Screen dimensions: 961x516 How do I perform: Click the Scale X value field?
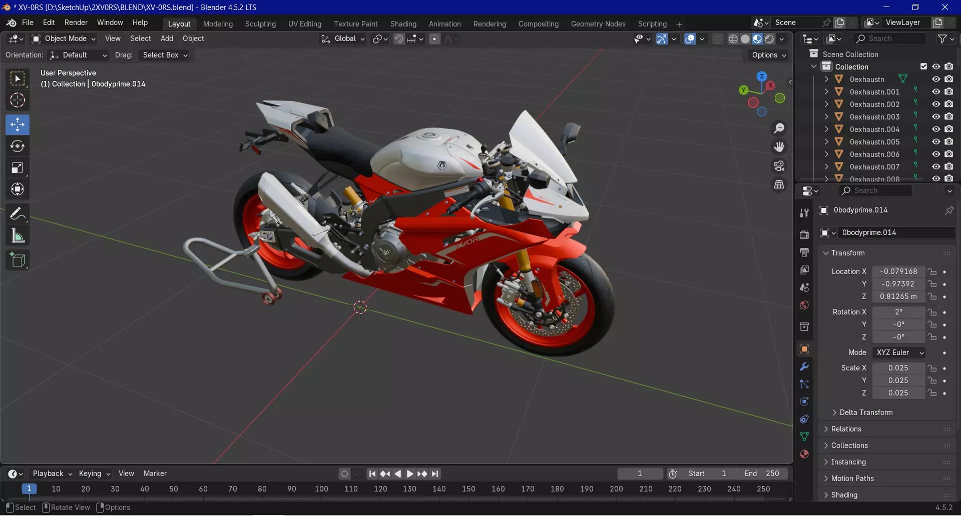(898, 368)
